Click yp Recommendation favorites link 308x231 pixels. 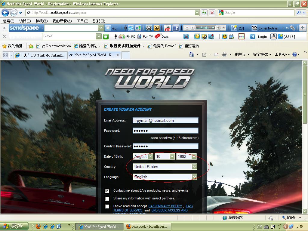point(54,46)
